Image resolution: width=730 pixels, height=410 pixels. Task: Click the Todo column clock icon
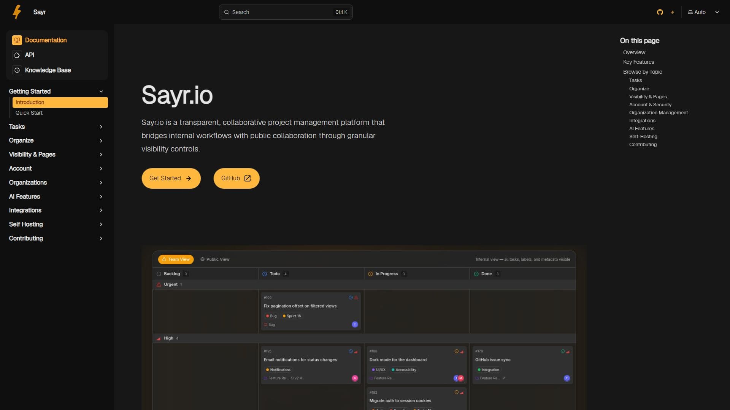tap(265, 274)
